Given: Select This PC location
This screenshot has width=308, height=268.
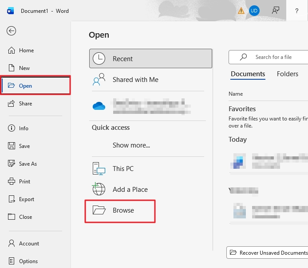Looking at the screenshot, I should [150, 169].
